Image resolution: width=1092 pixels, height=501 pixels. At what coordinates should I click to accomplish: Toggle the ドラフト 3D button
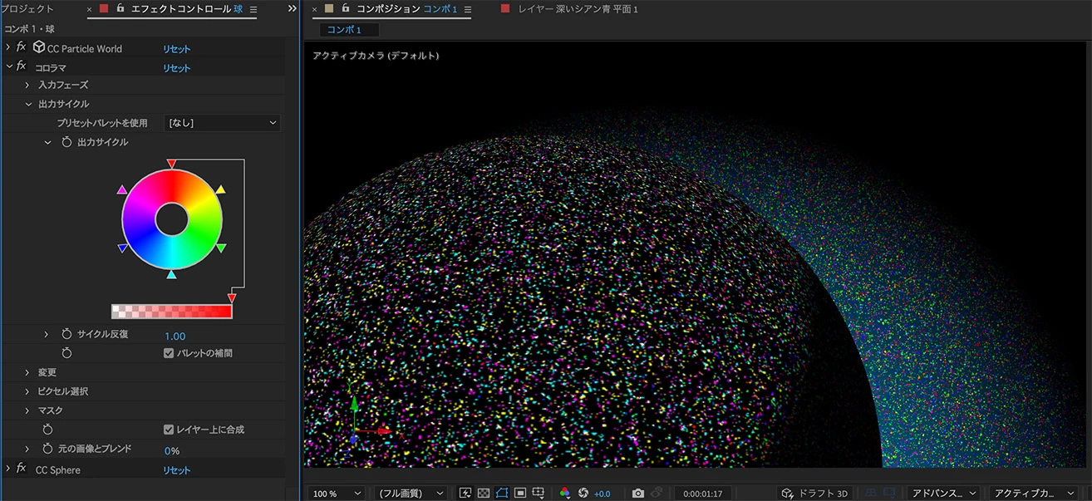pyautogui.click(x=815, y=494)
